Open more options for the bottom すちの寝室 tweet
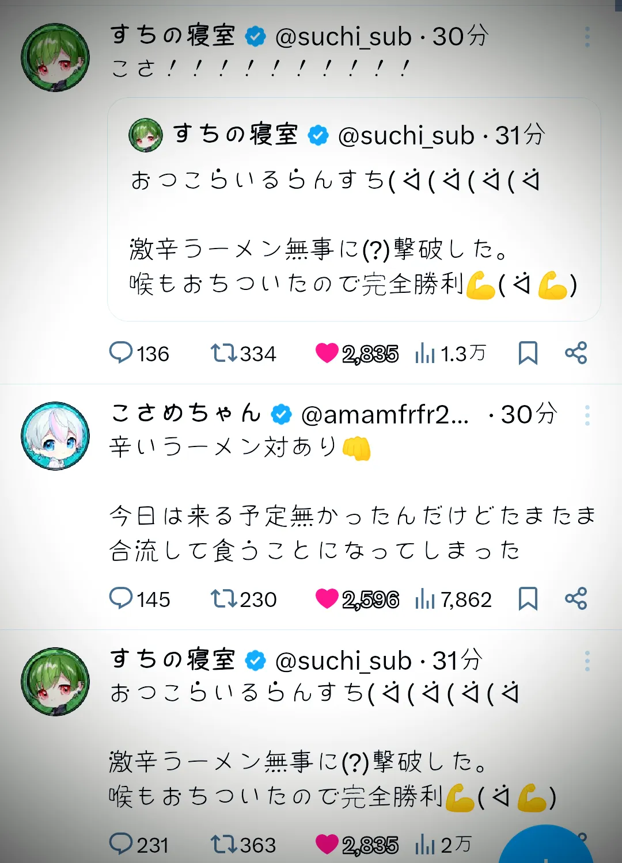 [587, 661]
